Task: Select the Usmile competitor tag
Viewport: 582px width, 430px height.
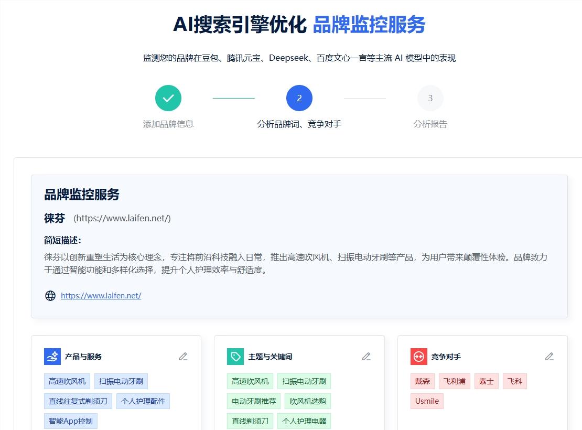Action: click(427, 401)
